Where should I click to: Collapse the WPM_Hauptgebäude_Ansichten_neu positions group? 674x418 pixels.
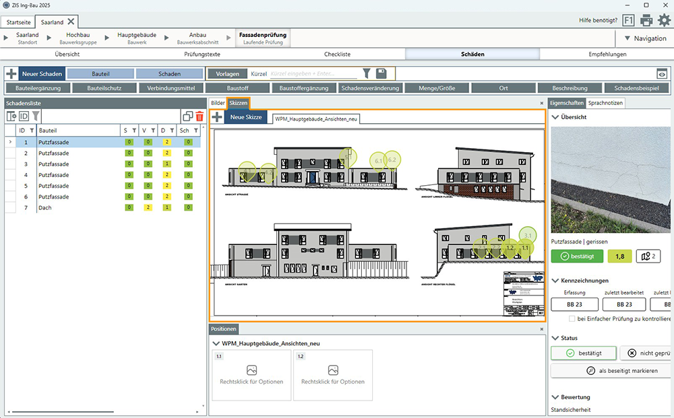(216, 343)
